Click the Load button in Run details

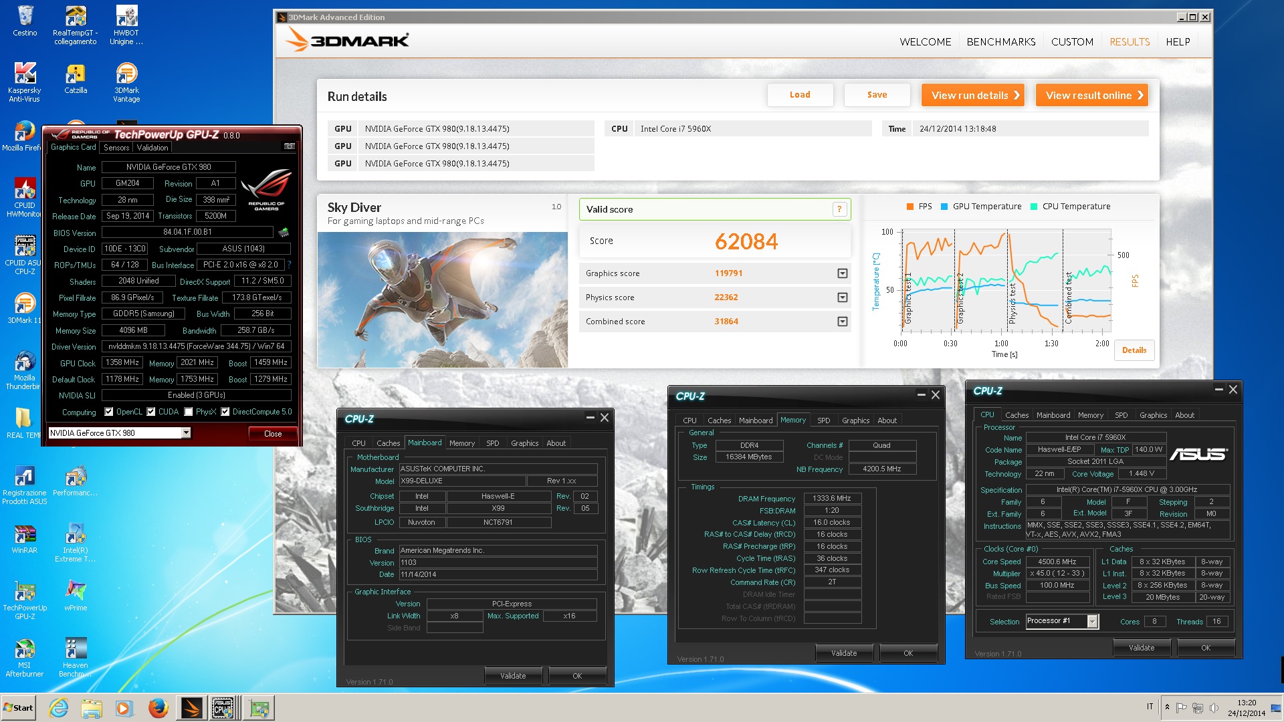[x=800, y=95]
